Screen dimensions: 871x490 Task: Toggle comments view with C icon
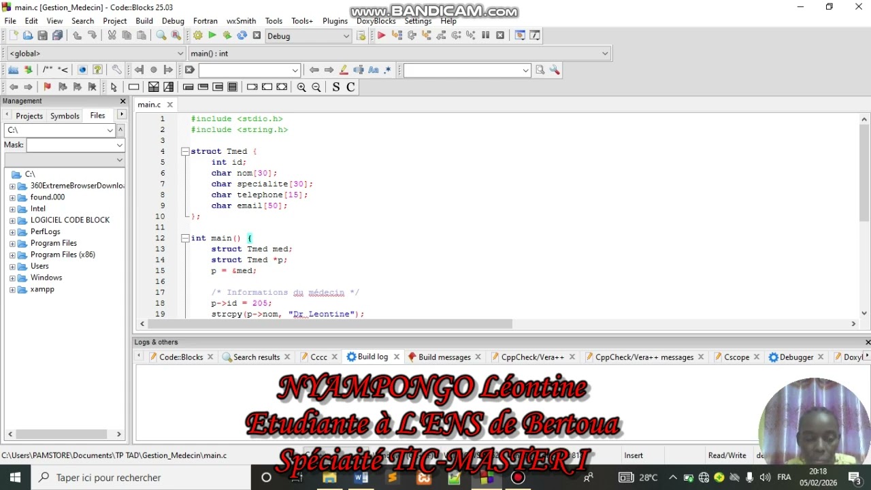click(350, 86)
